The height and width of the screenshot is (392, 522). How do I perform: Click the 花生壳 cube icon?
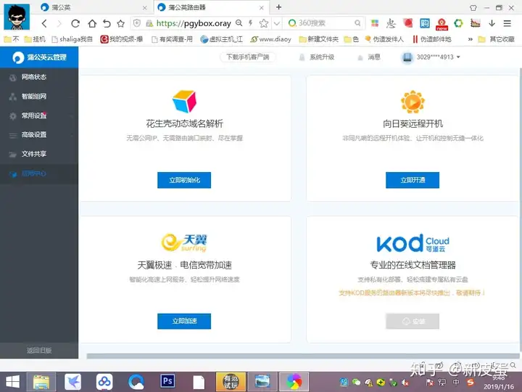click(184, 101)
